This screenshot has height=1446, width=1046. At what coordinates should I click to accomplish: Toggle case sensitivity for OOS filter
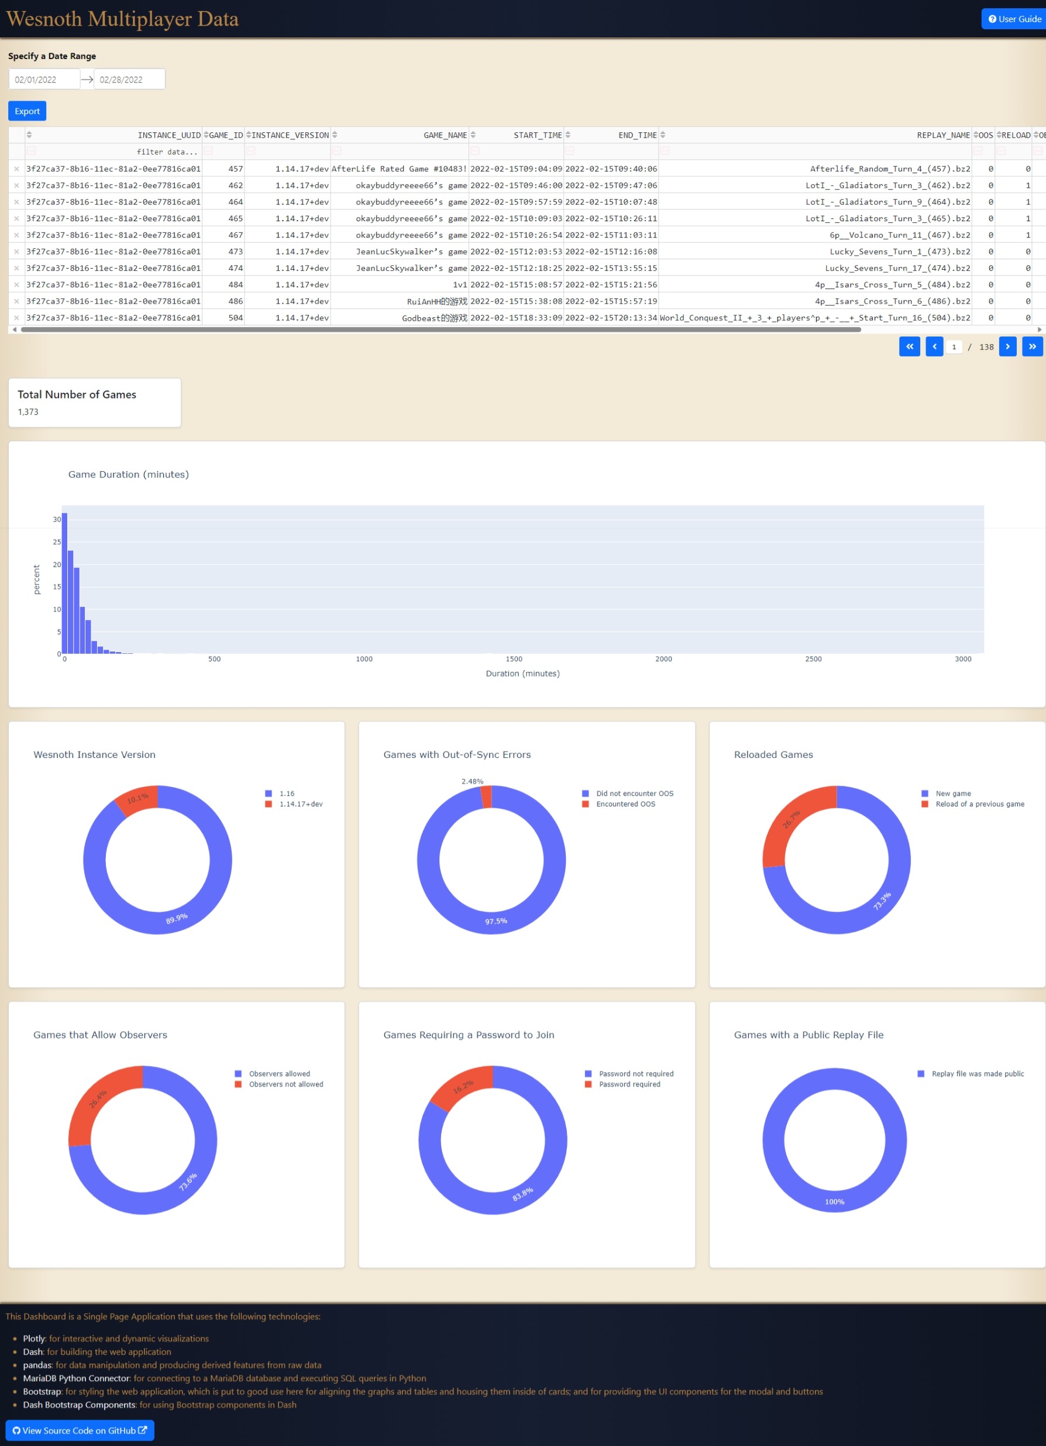[x=978, y=151]
